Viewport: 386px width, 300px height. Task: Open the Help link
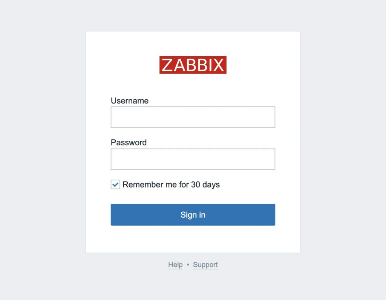coord(175,265)
